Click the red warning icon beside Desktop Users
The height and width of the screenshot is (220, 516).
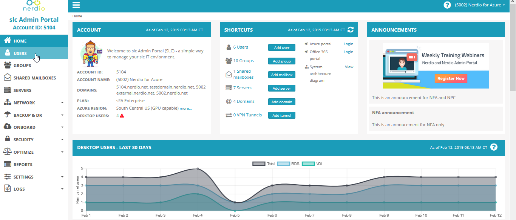pos(122,116)
